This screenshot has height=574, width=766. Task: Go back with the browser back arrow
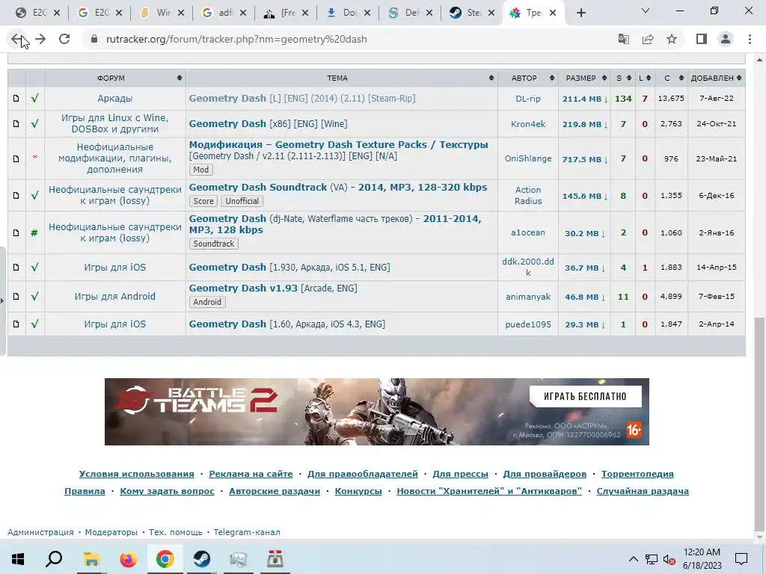click(16, 39)
